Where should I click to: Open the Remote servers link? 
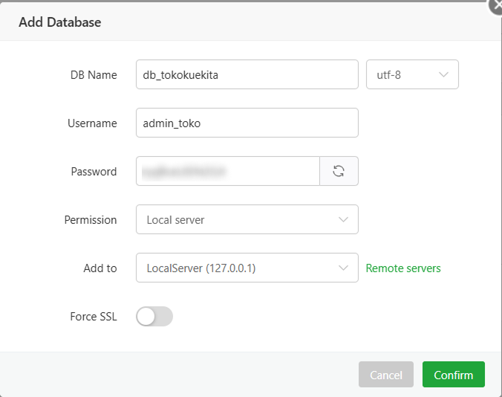tap(403, 268)
